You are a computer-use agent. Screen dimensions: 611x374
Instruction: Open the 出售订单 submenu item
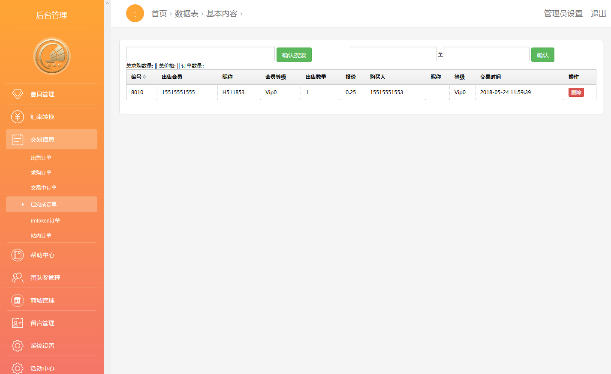[x=41, y=158]
